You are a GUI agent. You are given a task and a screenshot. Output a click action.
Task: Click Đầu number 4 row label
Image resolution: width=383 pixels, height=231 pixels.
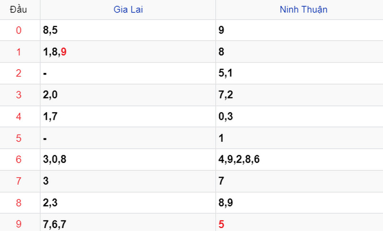(x=19, y=116)
